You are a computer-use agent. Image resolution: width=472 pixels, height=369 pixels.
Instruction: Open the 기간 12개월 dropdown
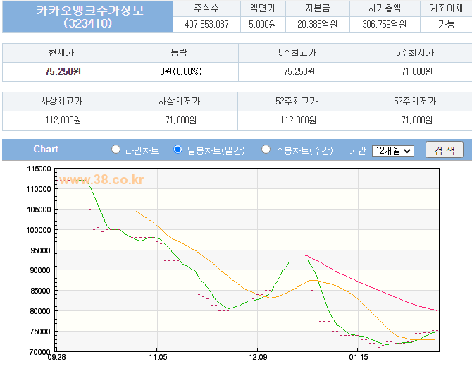pos(393,150)
